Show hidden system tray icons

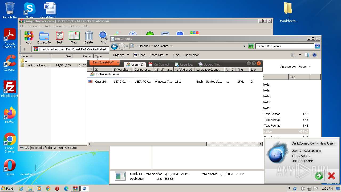pyautogui.click(x=289, y=189)
